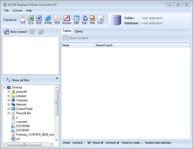Expand the pramodh folder

9,92
